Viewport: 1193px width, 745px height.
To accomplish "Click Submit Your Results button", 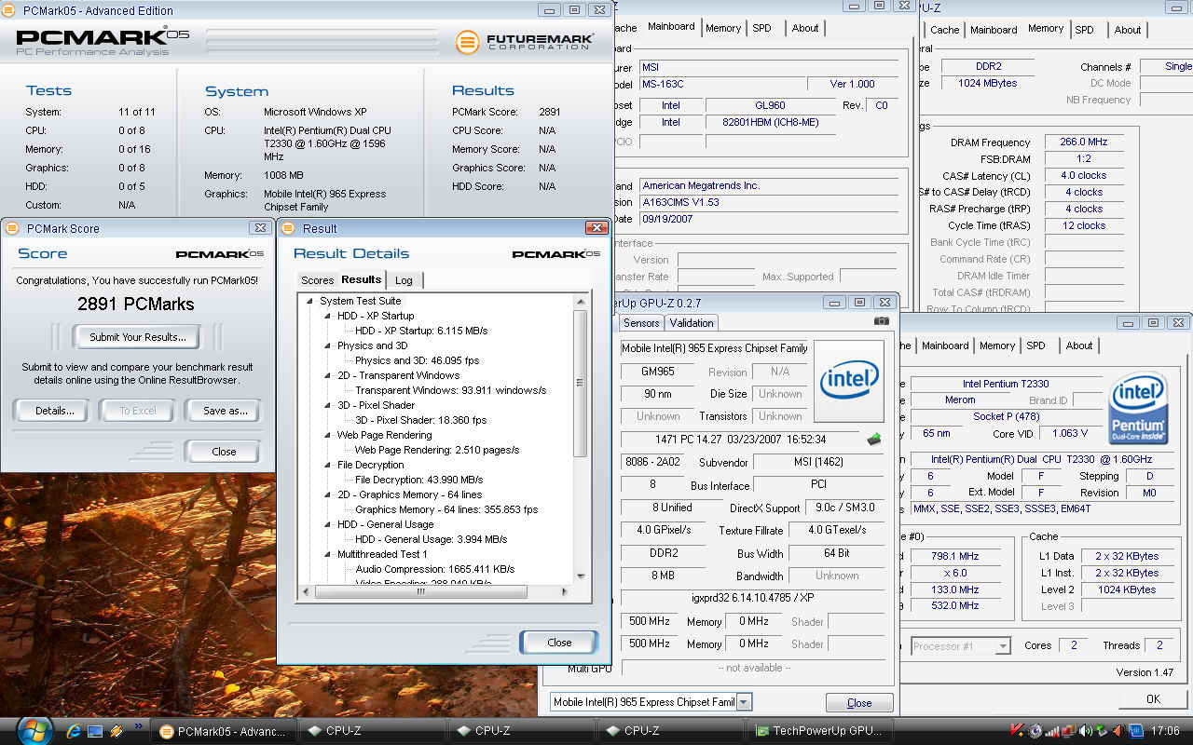I will (x=138, y=337).
